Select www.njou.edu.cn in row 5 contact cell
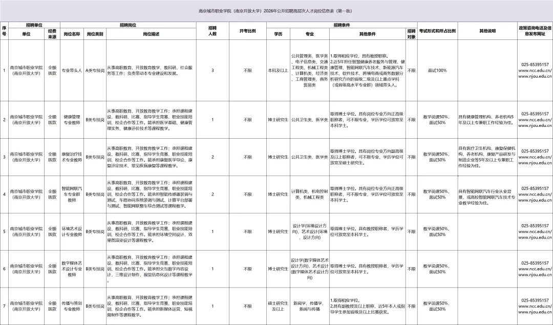 [x=535, y=237]
